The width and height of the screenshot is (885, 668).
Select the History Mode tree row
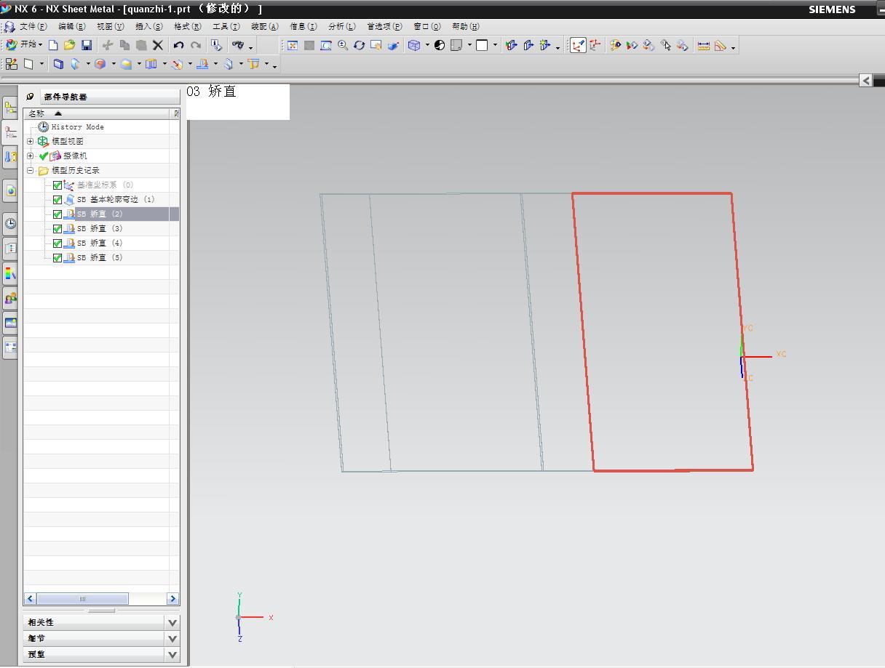[x=101, y=126]
